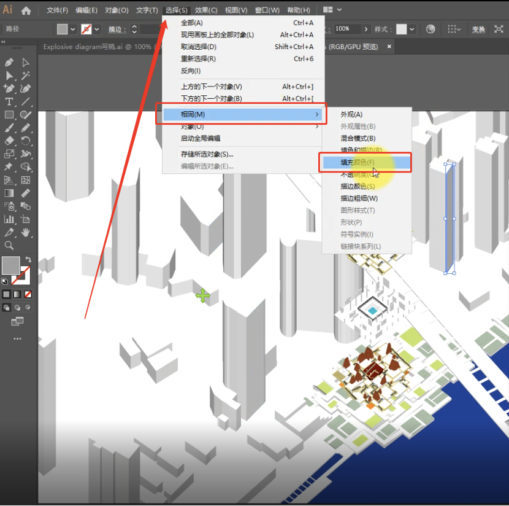Pick the Pencil tool

pyautogui.click(x=26, y=128)
